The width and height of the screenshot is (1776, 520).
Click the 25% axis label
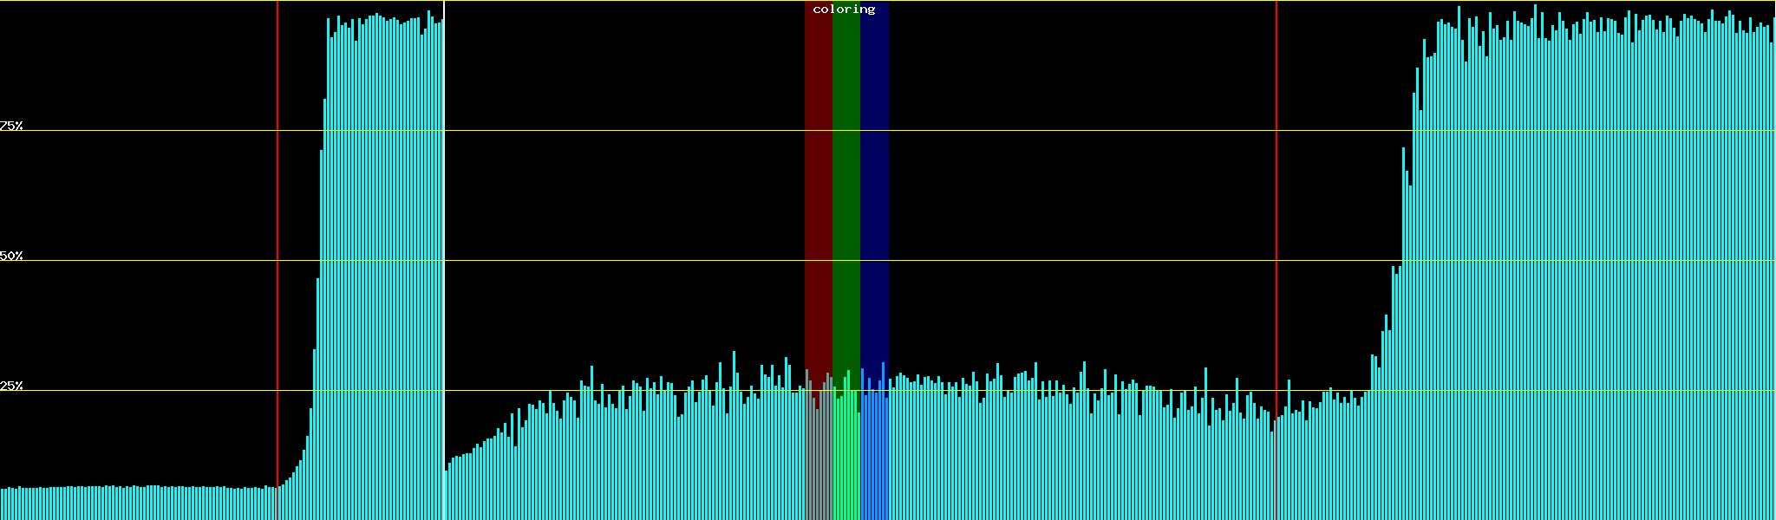[11, 386]
